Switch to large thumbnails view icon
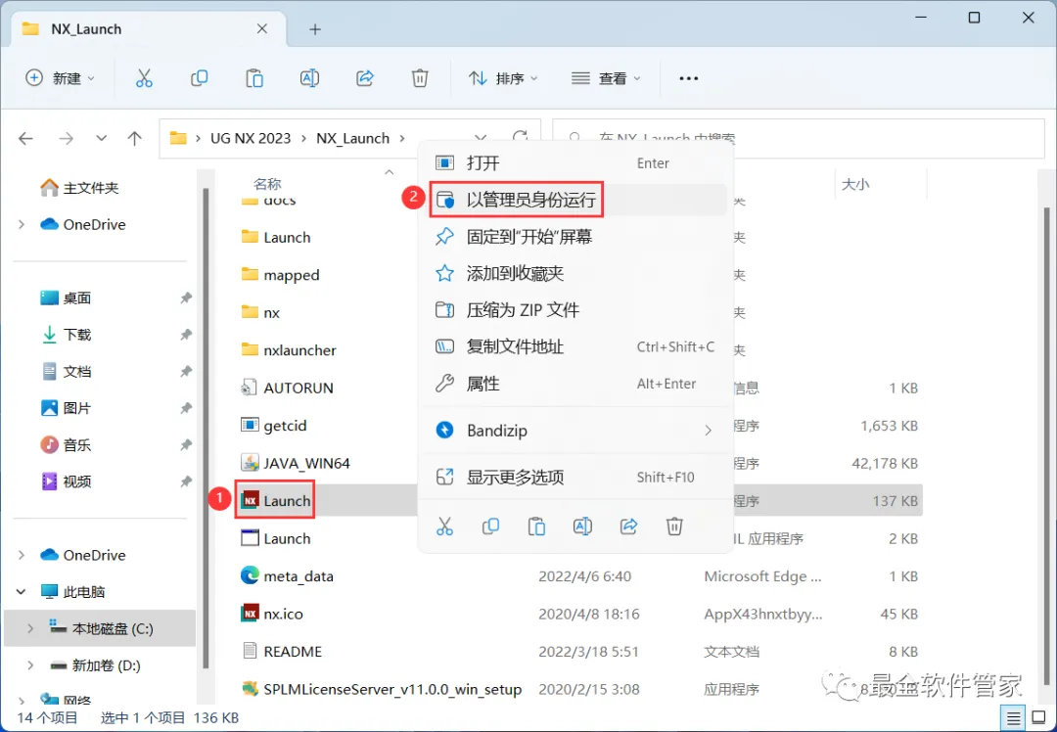 [x=1038, y=718]
